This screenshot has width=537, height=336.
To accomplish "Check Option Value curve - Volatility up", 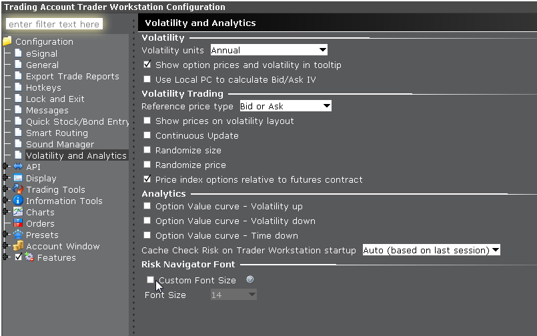I will pyautogui.click(x=147, y=206).
